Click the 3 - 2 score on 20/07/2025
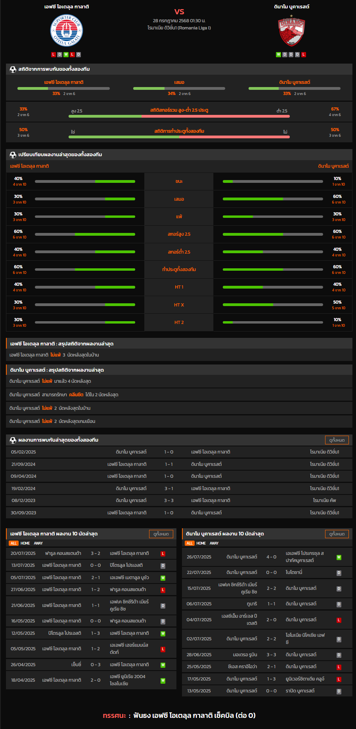The image size is (356, 729). 96,553
